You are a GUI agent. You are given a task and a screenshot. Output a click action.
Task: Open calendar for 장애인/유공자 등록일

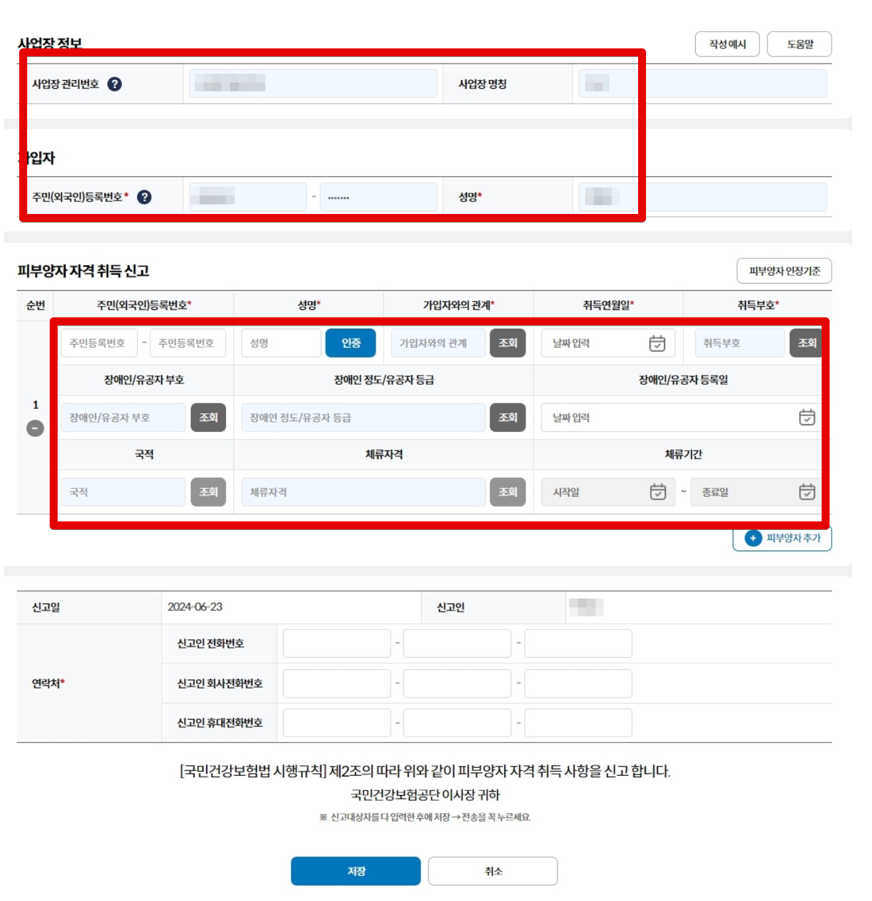tap(808, 417)
